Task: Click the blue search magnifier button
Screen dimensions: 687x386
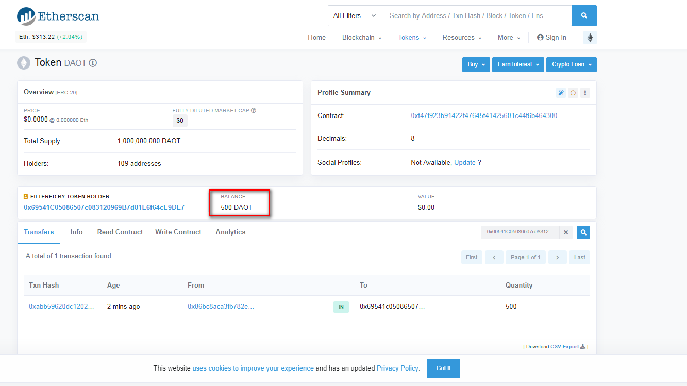Action: 584,15
